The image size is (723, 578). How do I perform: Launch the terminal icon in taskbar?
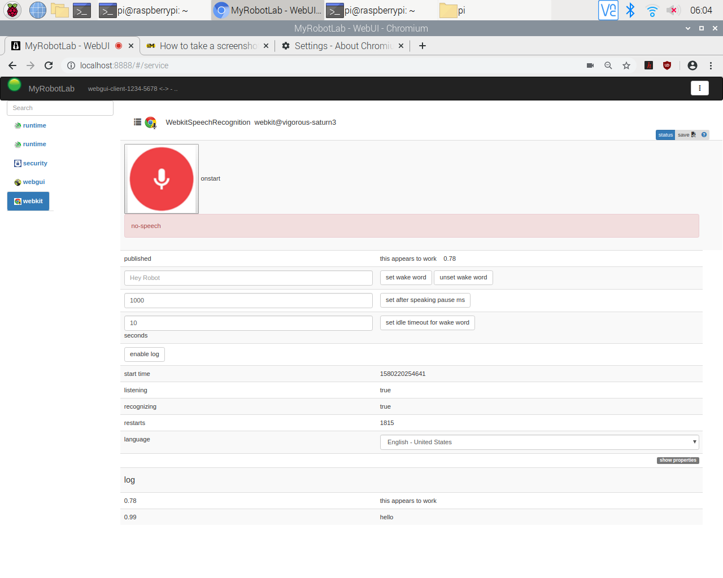(x=82, y=10)
